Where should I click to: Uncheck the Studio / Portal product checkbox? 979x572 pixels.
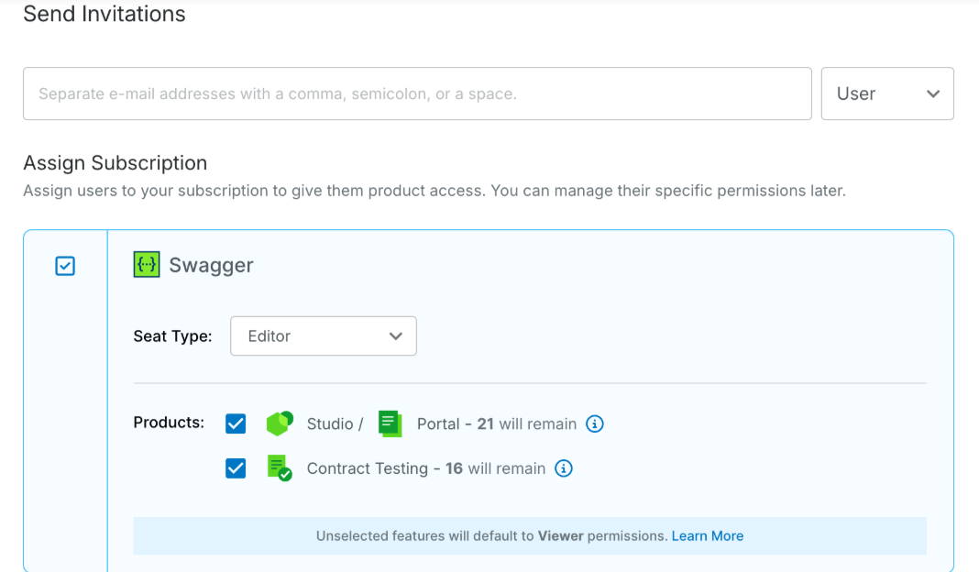pyautogui.click(x=236, y=423)
